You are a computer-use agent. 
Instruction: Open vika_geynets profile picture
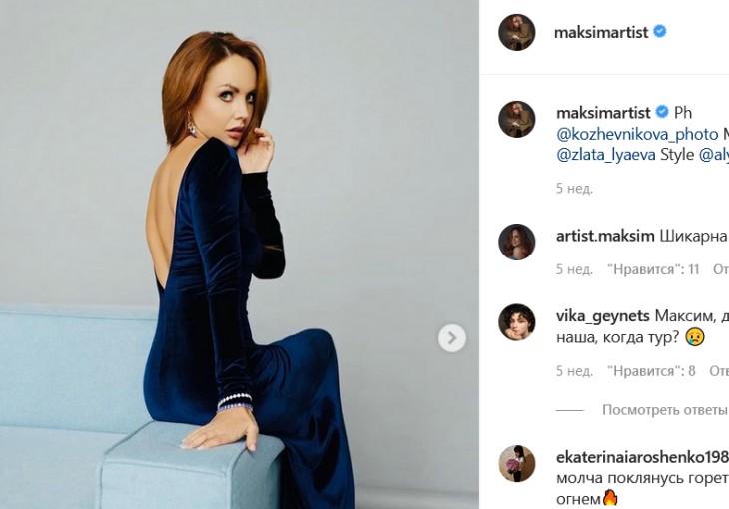[x=517, y=322]
